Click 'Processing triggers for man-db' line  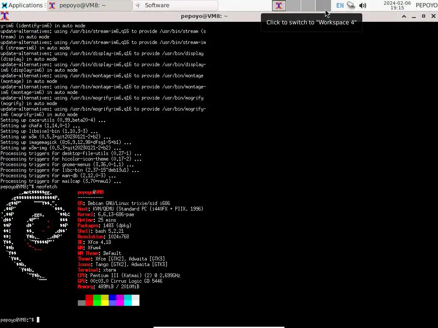pos(58,176)
